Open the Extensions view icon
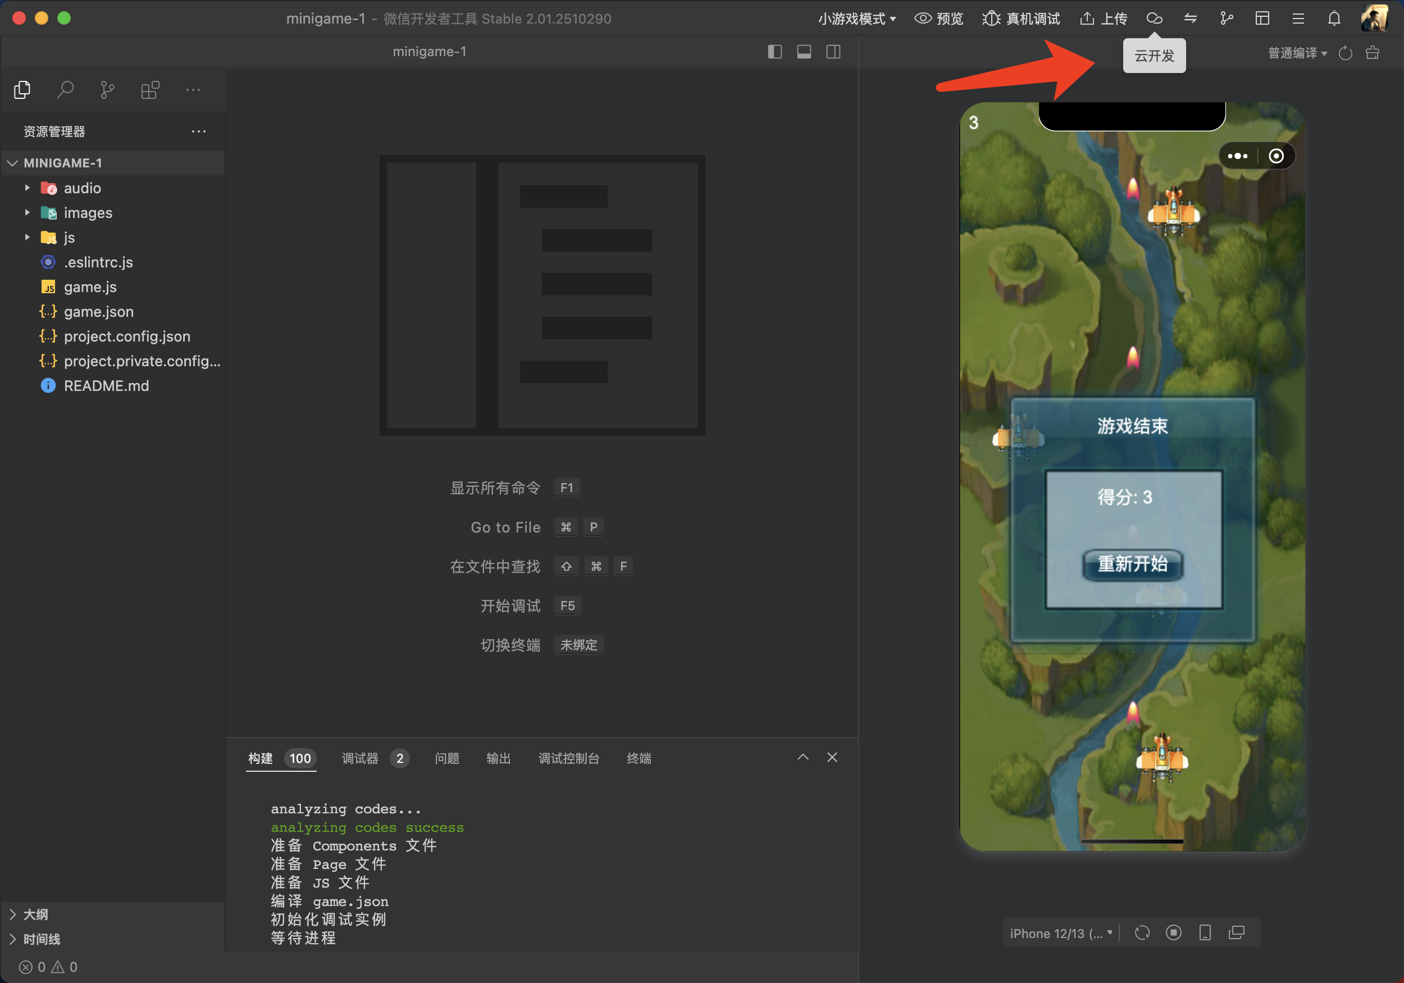This screenshot has width=1404, height=983. [151, 90]
